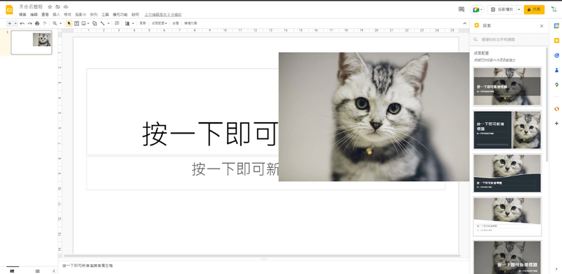
Task: Open the Format menu
Action: tap(67, 15)
